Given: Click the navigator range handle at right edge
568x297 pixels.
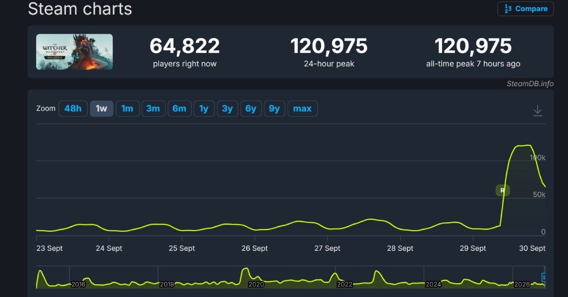Looking at the screenshot, I should pyautogui.click(x=544, y=277).
